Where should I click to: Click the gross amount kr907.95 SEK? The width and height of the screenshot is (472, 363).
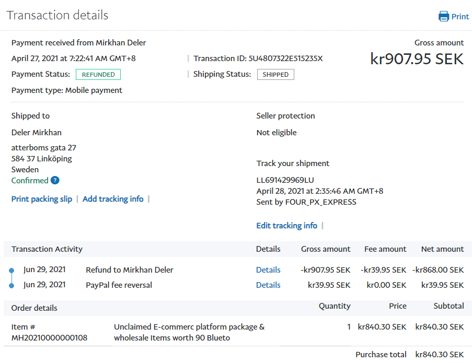pos(417,59)
